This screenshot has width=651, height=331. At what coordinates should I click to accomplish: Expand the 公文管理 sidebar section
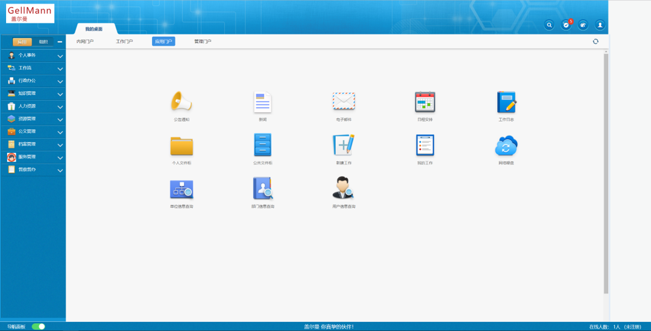point(33,131)
